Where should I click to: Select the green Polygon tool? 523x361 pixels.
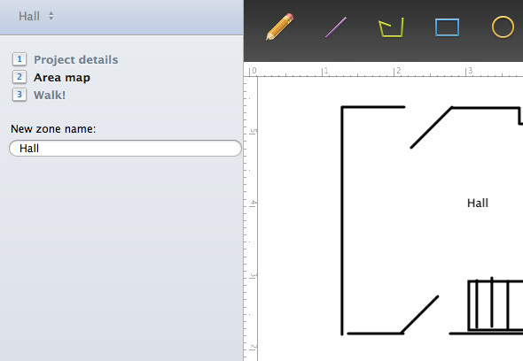point(391,27)
